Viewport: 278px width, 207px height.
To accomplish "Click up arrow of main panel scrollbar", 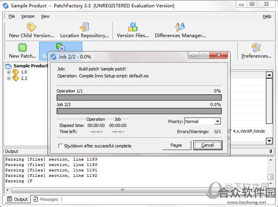I will pyautogui.click(x=269, y=75).
